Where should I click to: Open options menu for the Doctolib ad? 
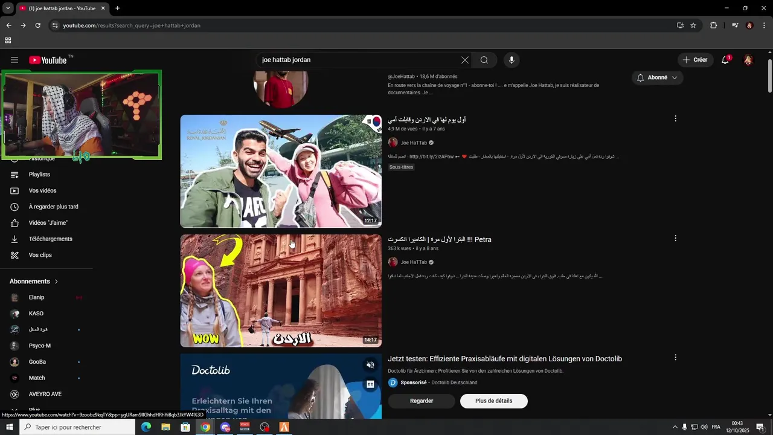click(675, 358)
